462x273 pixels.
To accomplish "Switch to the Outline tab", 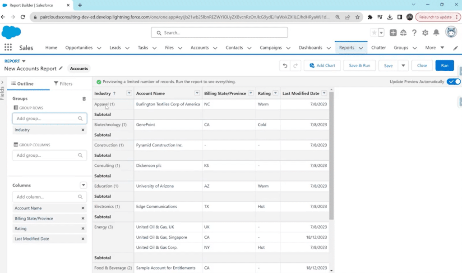I will point(23,83).
